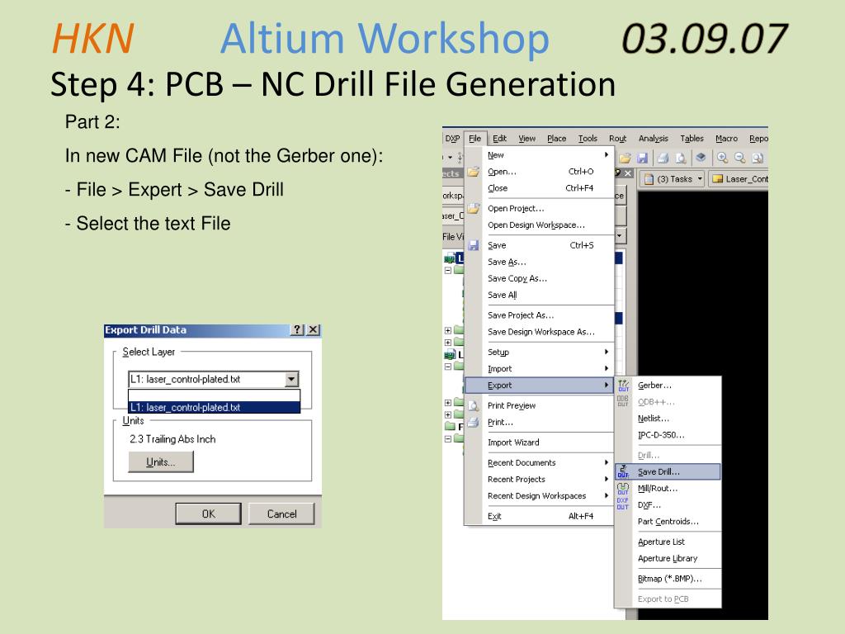
Task: Choose IPC-D-350... export option
Action: [x=668, y=434]
